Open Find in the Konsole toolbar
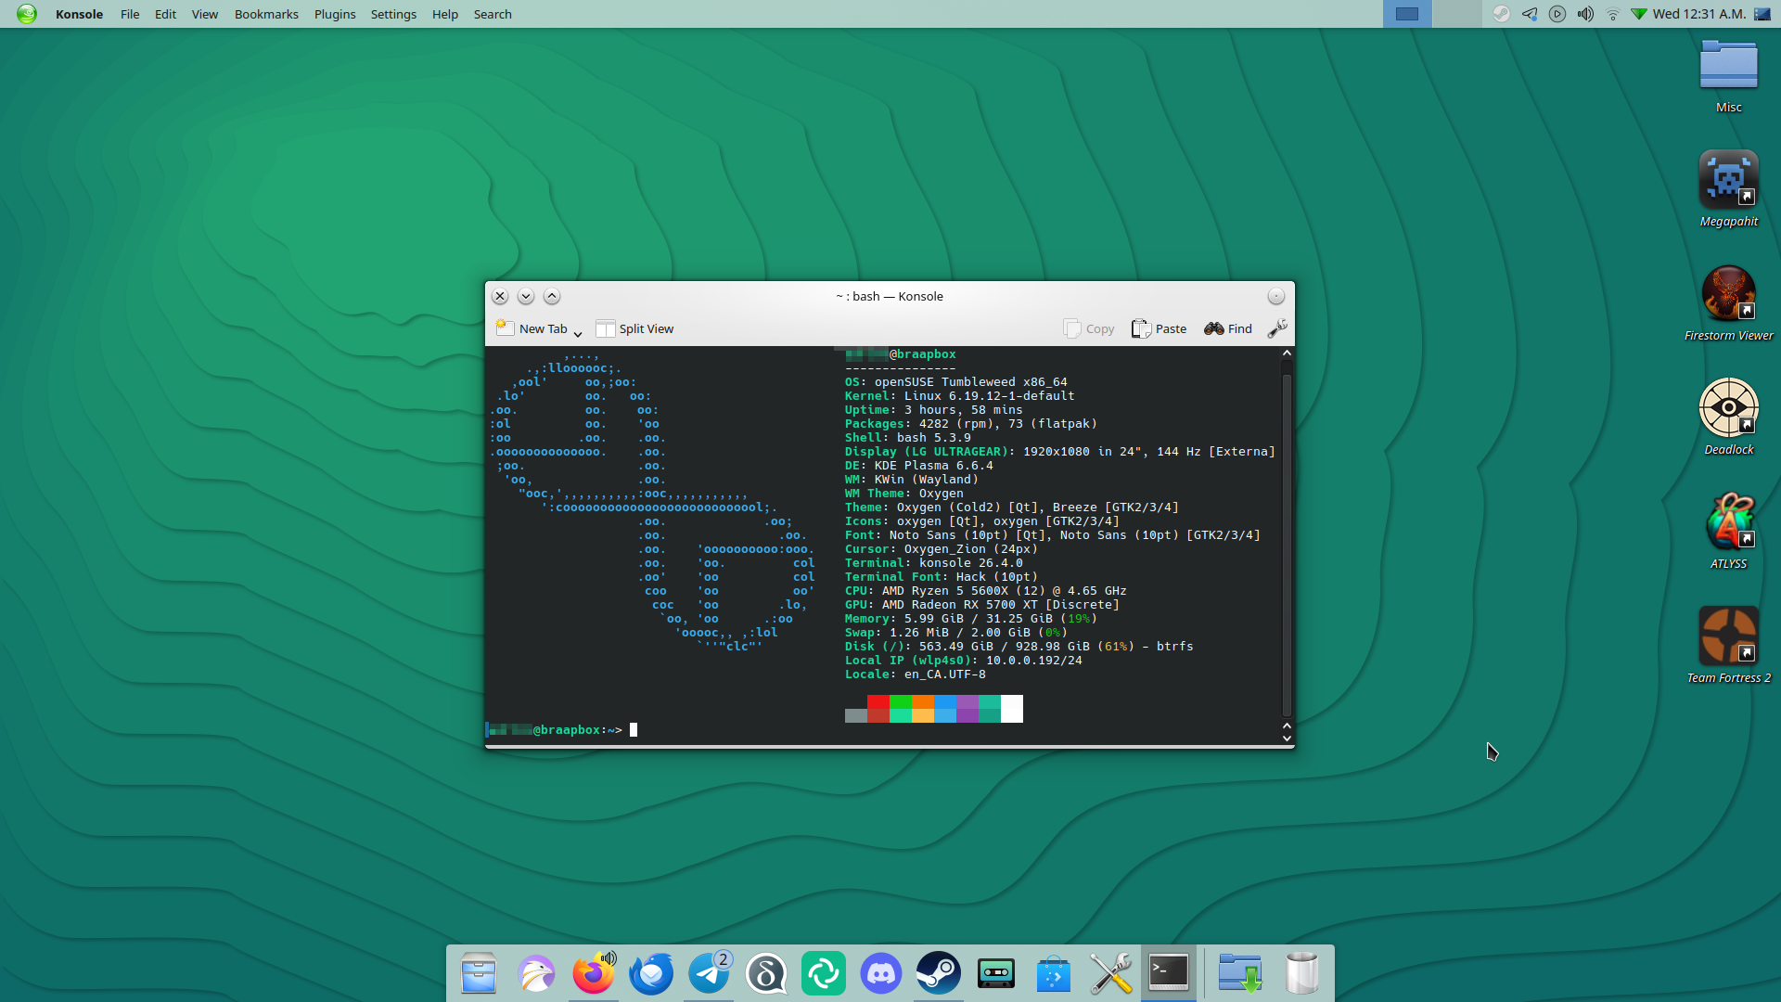The height and width of the screenshot is (1002, 1781). [x=1228, y=328]
